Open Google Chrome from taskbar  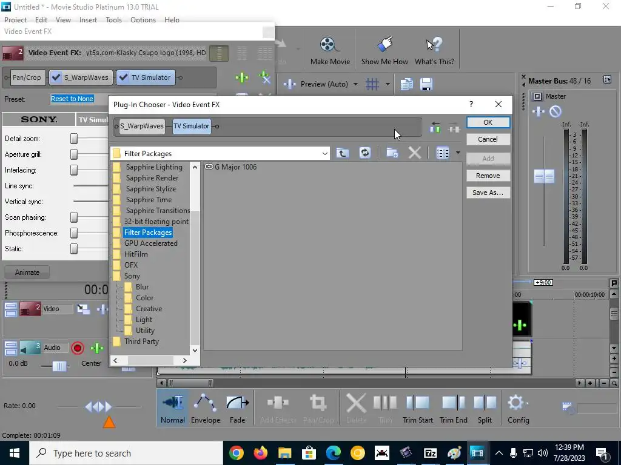(236, 453)
